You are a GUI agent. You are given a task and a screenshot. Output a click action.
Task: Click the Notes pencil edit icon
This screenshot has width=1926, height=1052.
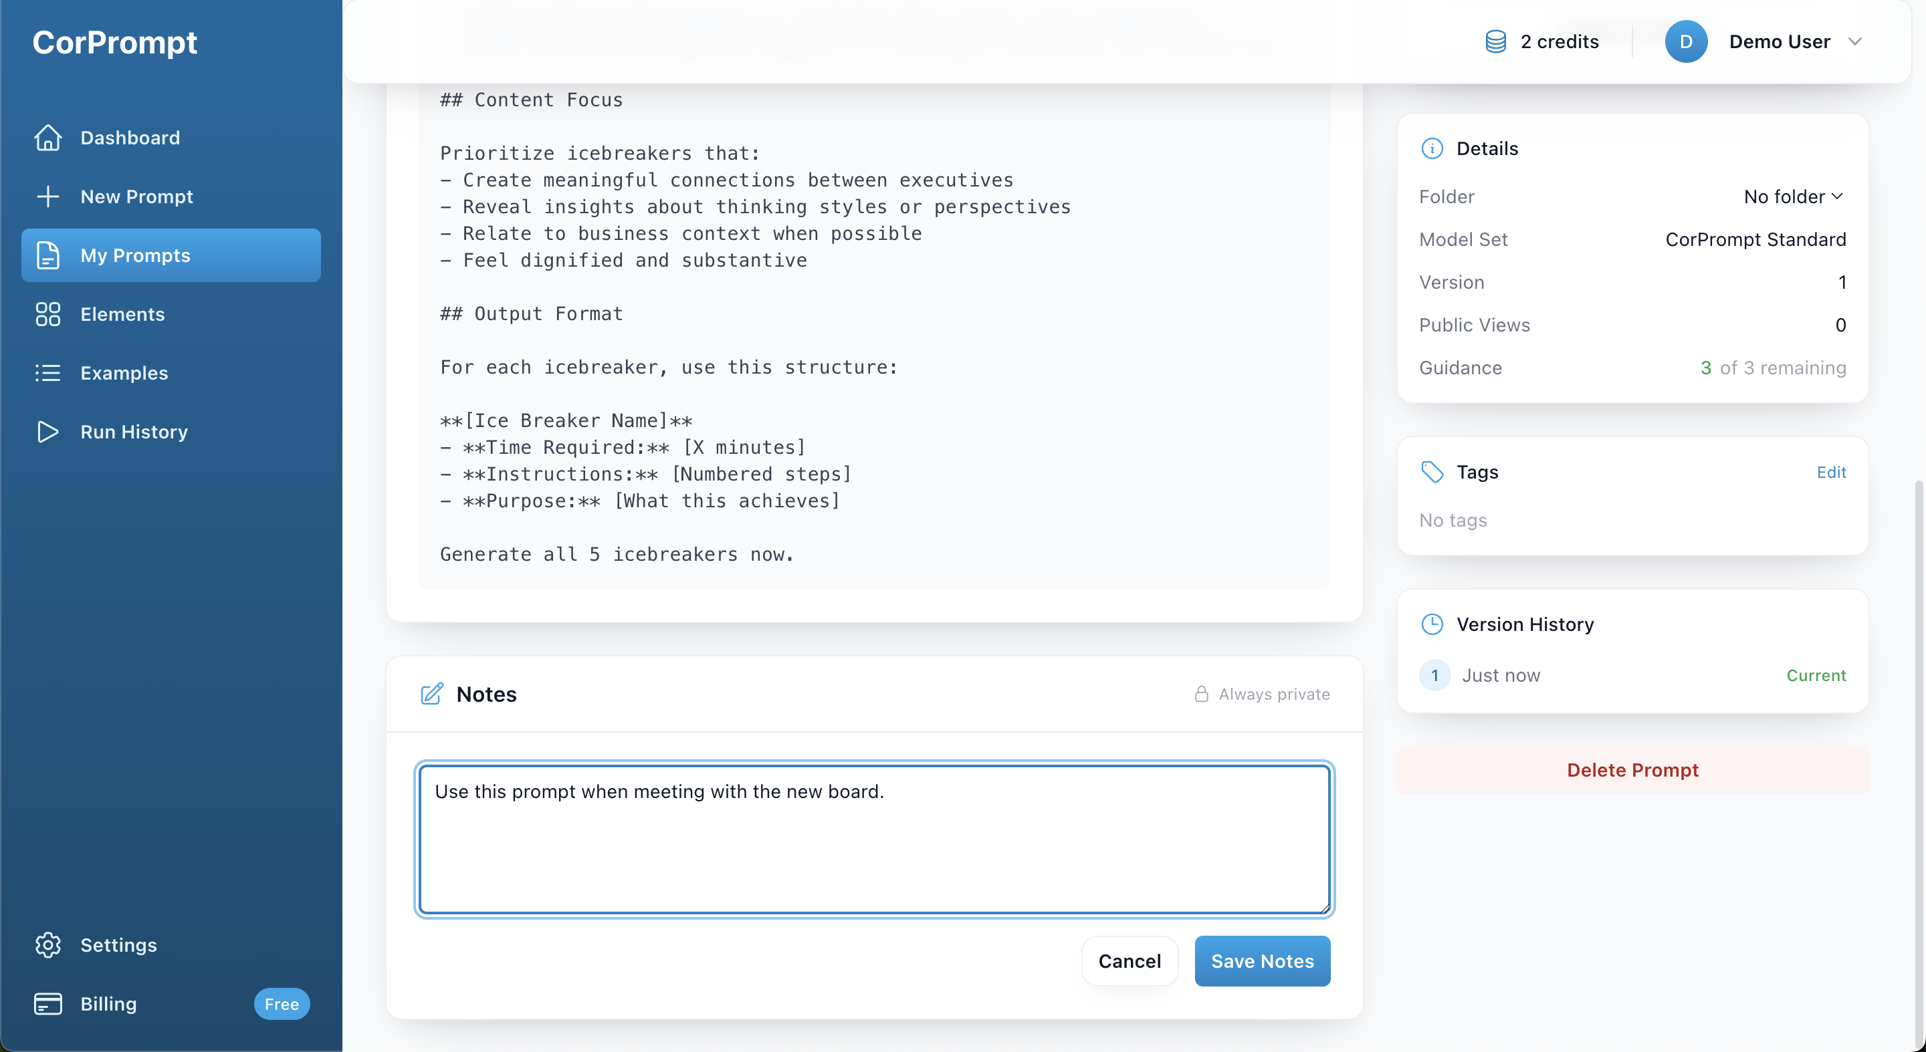point(431,694)
